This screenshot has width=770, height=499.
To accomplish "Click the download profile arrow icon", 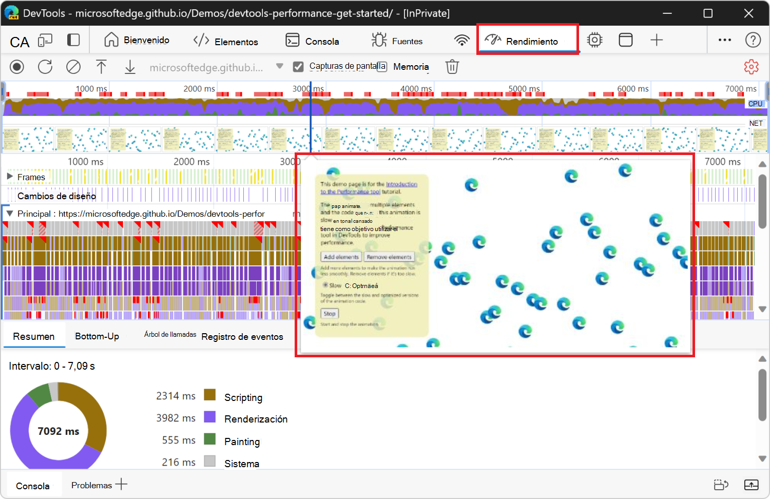I will coord(130,67).
